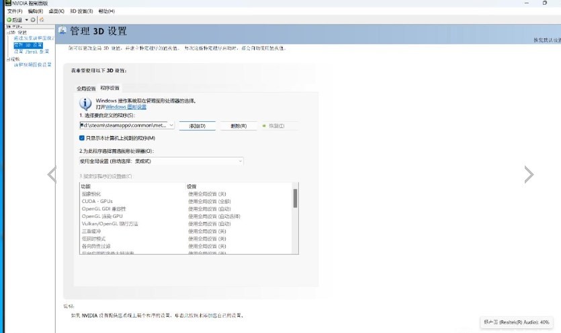Open the 桌面(K) menu
Viewport: 561px width, 333px height.
(x=56, y=11)
